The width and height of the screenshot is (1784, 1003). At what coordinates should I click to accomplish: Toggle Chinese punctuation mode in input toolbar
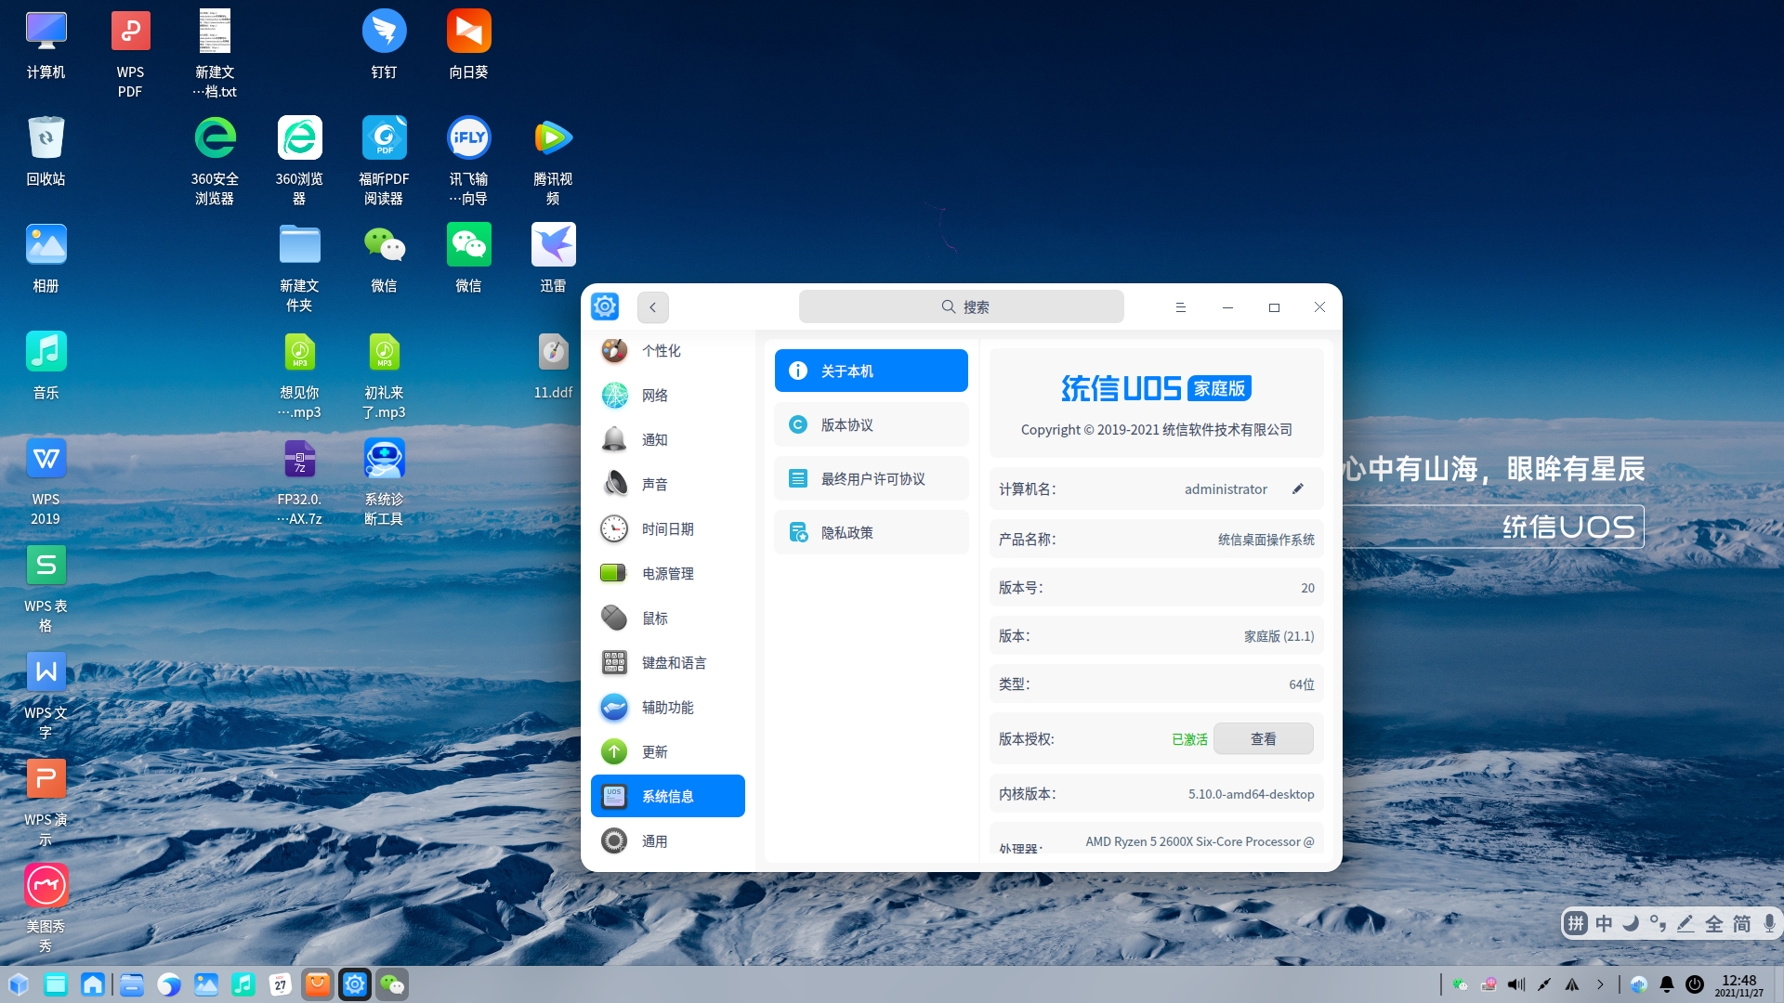click(x=1659, y=924)
